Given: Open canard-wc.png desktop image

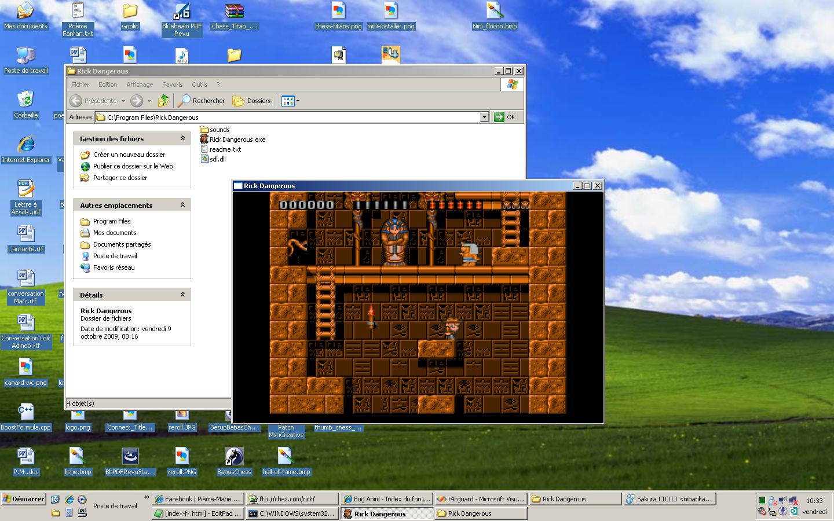Looking at the screenshot, I should pyautogui.click(x=25, y=372).
